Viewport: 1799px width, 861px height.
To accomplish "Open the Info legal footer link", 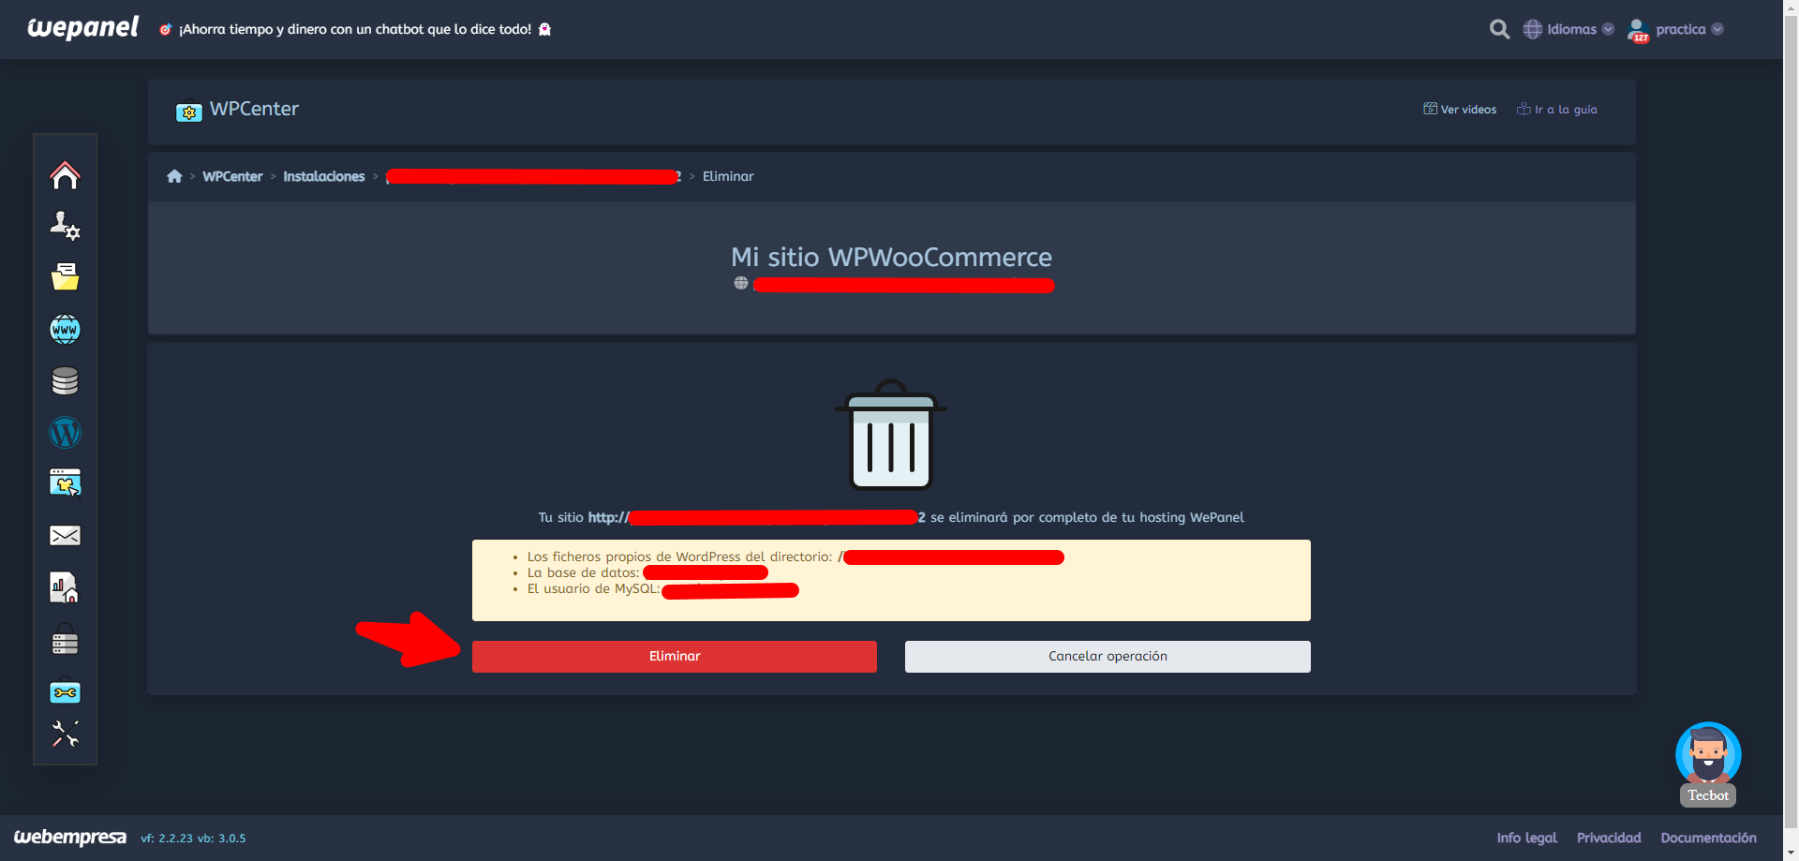I will click(x=1526, y=838).
